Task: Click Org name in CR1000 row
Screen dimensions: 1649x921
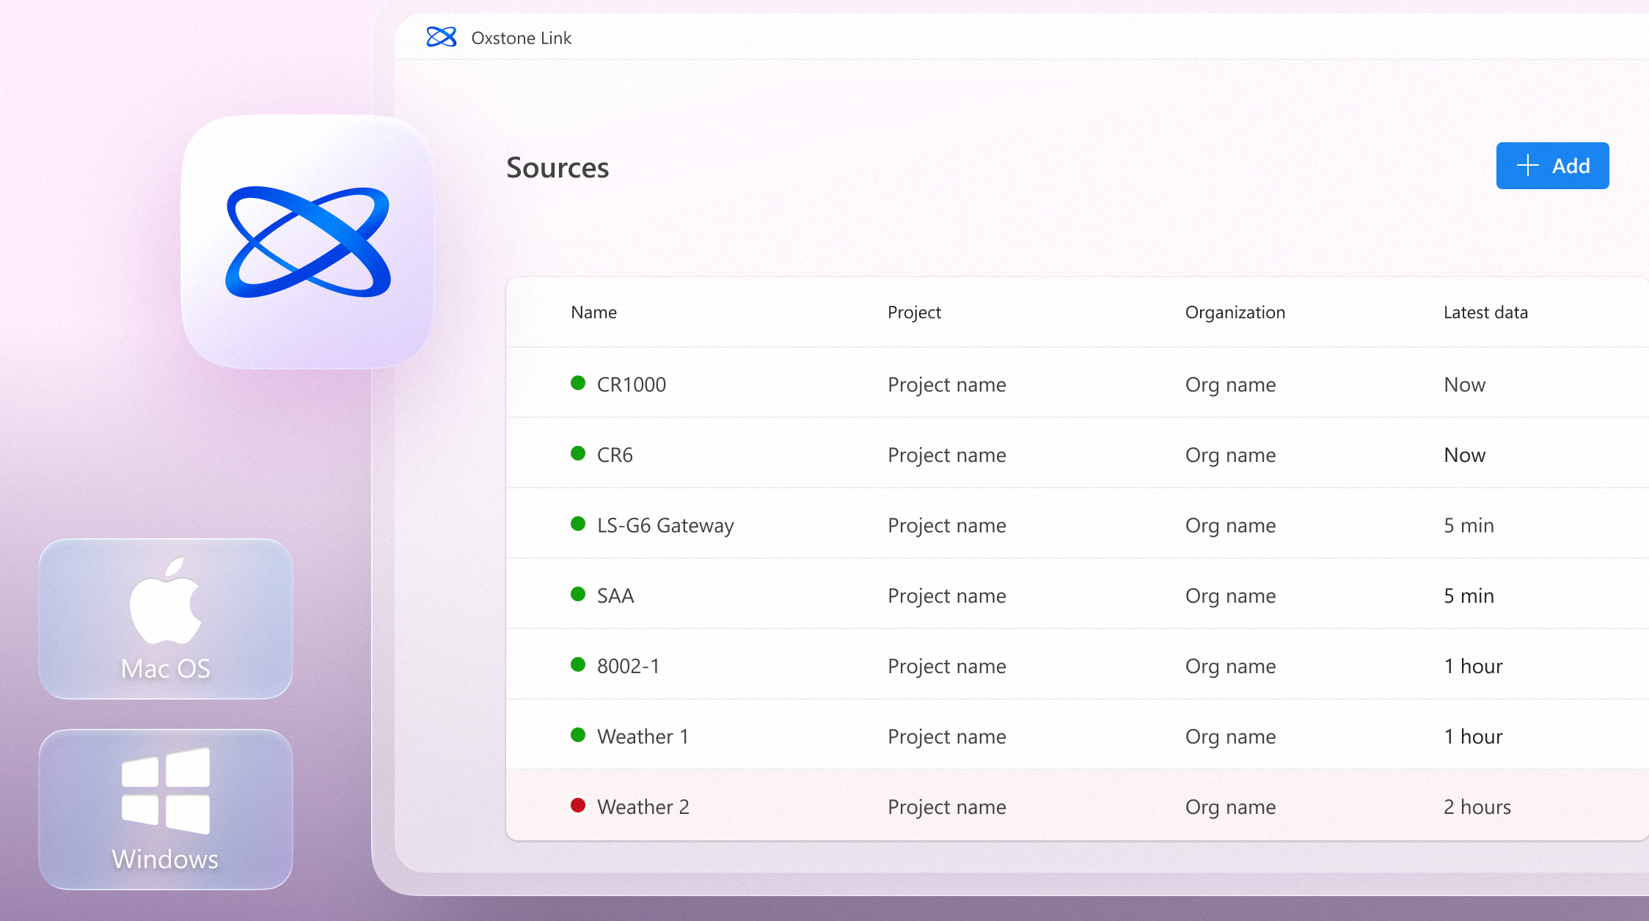Action: (1230, 384)
